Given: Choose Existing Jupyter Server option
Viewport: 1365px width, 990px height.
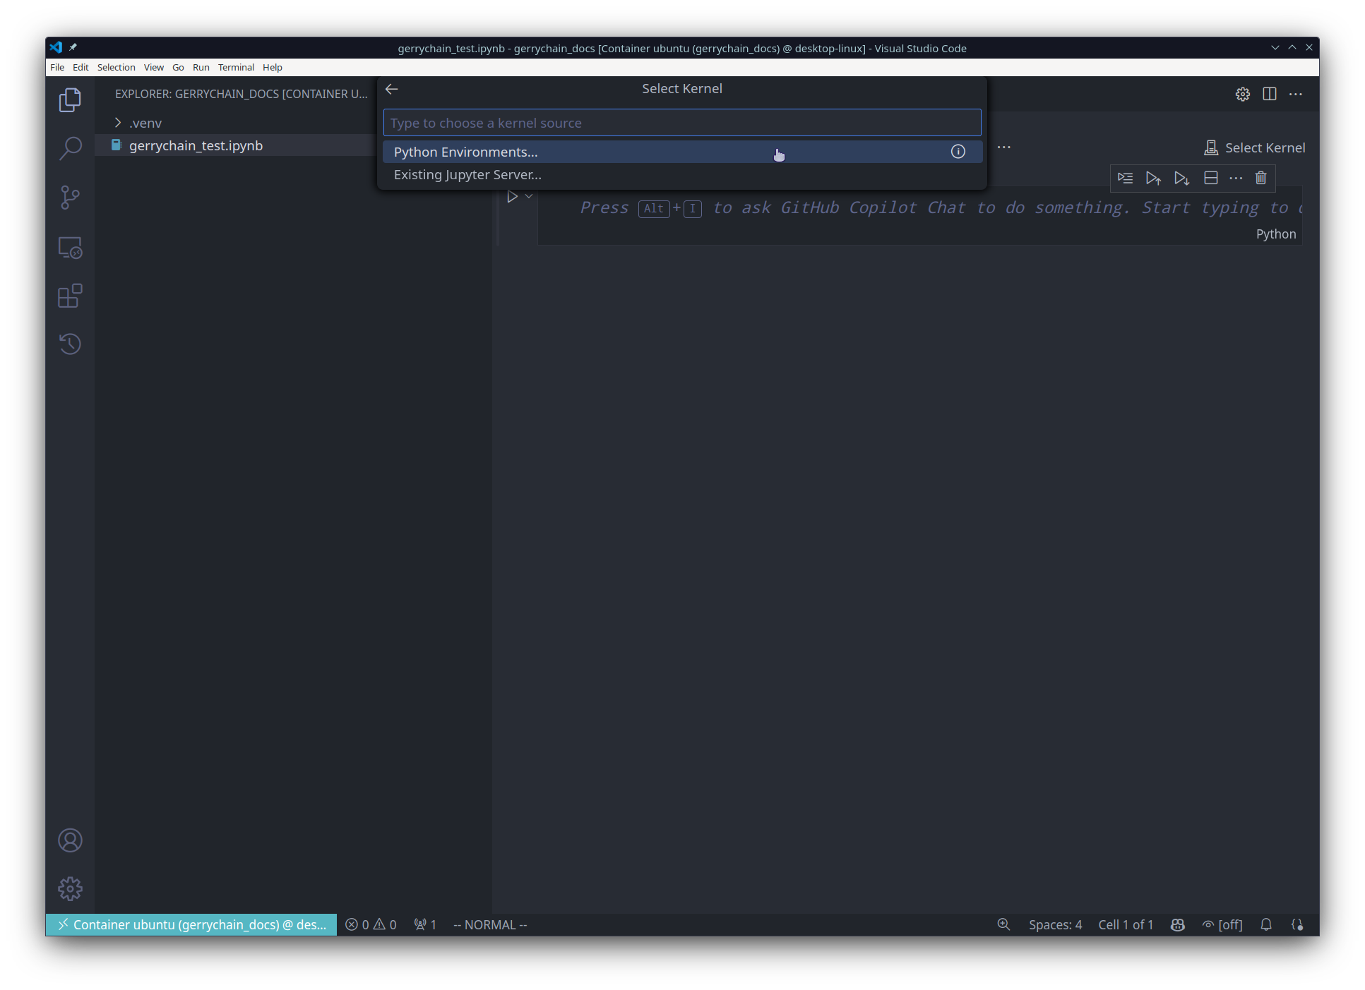Looking at the screenshot, I should tap(467, 174).
